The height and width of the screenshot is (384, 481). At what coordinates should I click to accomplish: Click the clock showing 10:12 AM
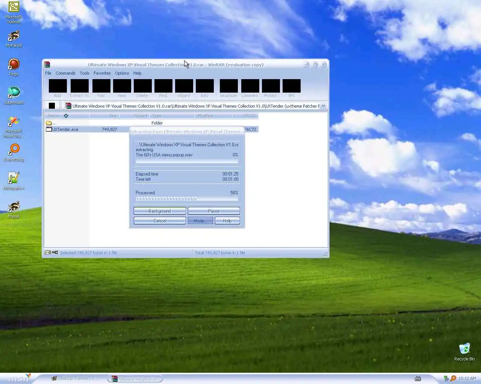pyautogui.click(x=467, y=378)
